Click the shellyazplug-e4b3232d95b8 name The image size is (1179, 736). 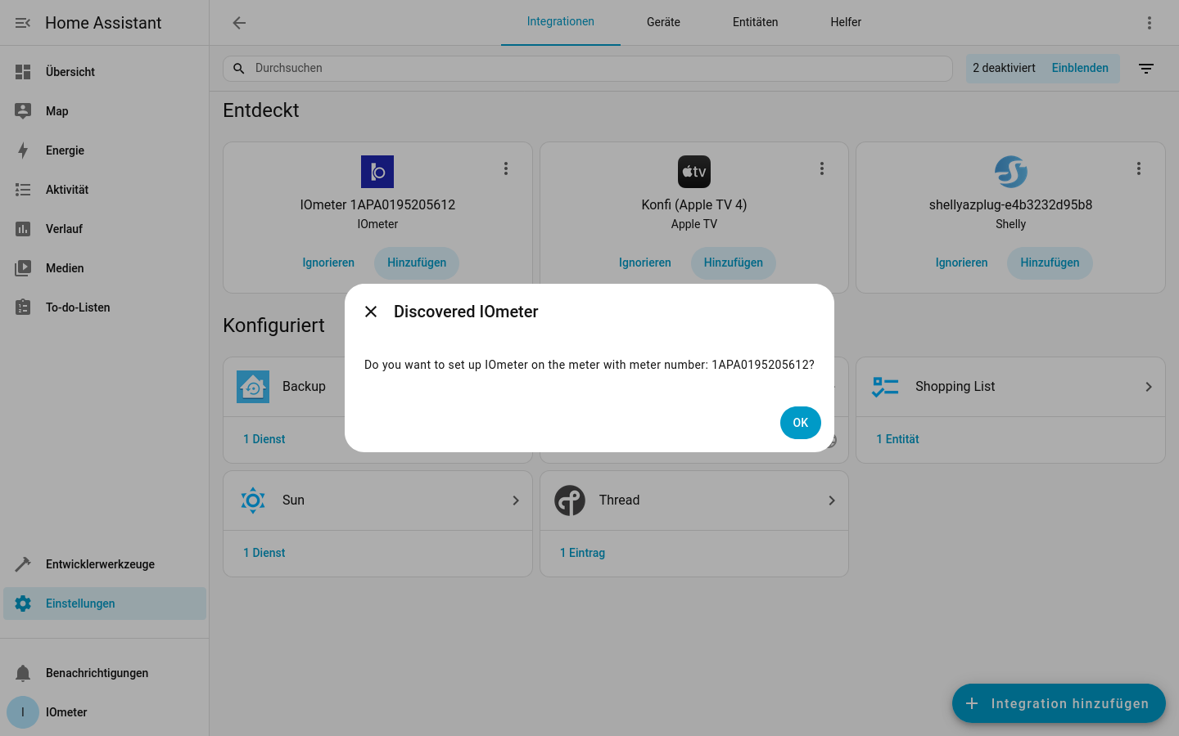click(1010, 204)
